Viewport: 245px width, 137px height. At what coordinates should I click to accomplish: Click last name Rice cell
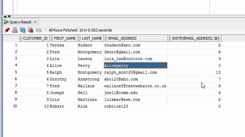(90, 107)
